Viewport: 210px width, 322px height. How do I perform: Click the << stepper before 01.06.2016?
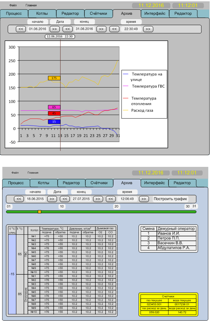pyautogui.click(x=21, y=29)
